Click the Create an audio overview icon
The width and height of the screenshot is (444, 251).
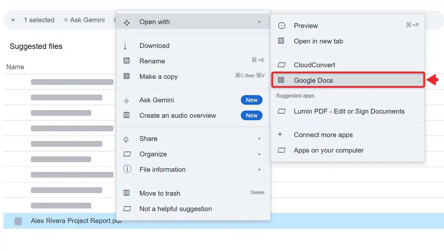click(126, 115)
